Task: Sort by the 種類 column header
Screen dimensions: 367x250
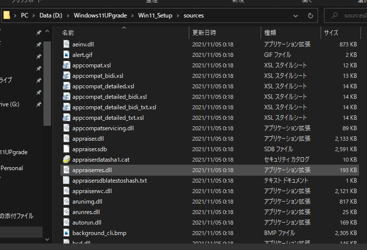Action: point(291,32)
